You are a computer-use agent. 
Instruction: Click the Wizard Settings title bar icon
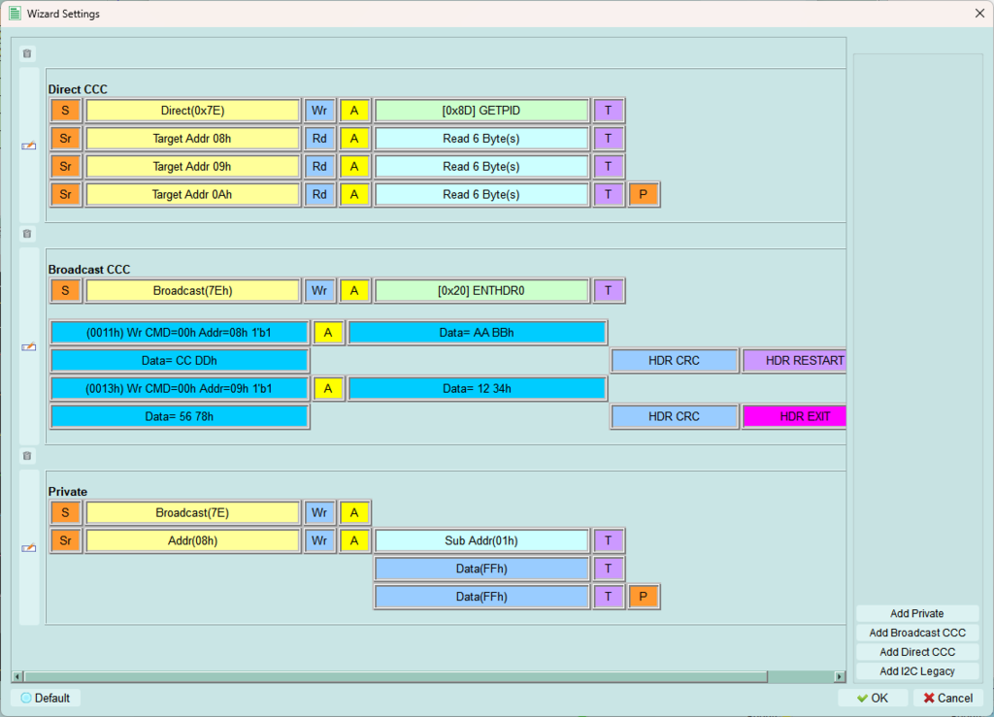(x=15, y=14)
